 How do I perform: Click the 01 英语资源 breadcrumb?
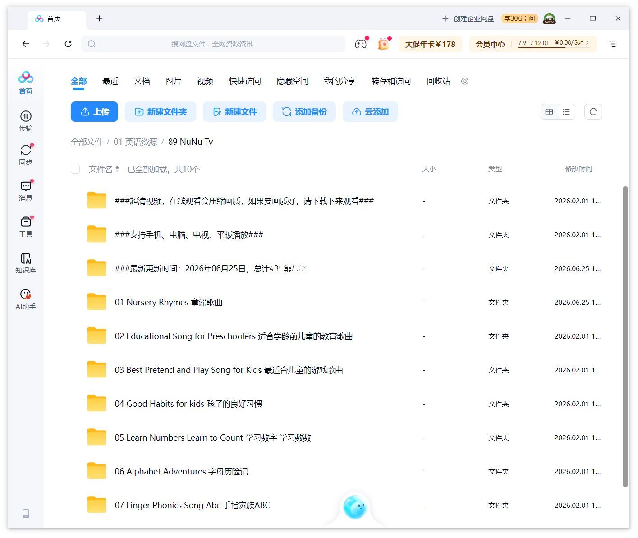135,142
